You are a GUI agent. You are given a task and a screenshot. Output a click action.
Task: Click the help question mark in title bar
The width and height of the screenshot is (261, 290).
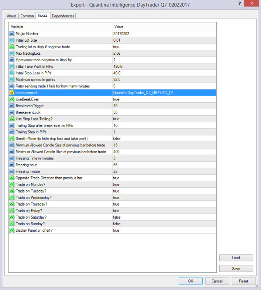pyautogui.click(x=240, y=3)
